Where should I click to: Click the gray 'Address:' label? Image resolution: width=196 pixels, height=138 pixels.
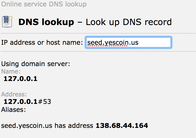tap(14, 94)
